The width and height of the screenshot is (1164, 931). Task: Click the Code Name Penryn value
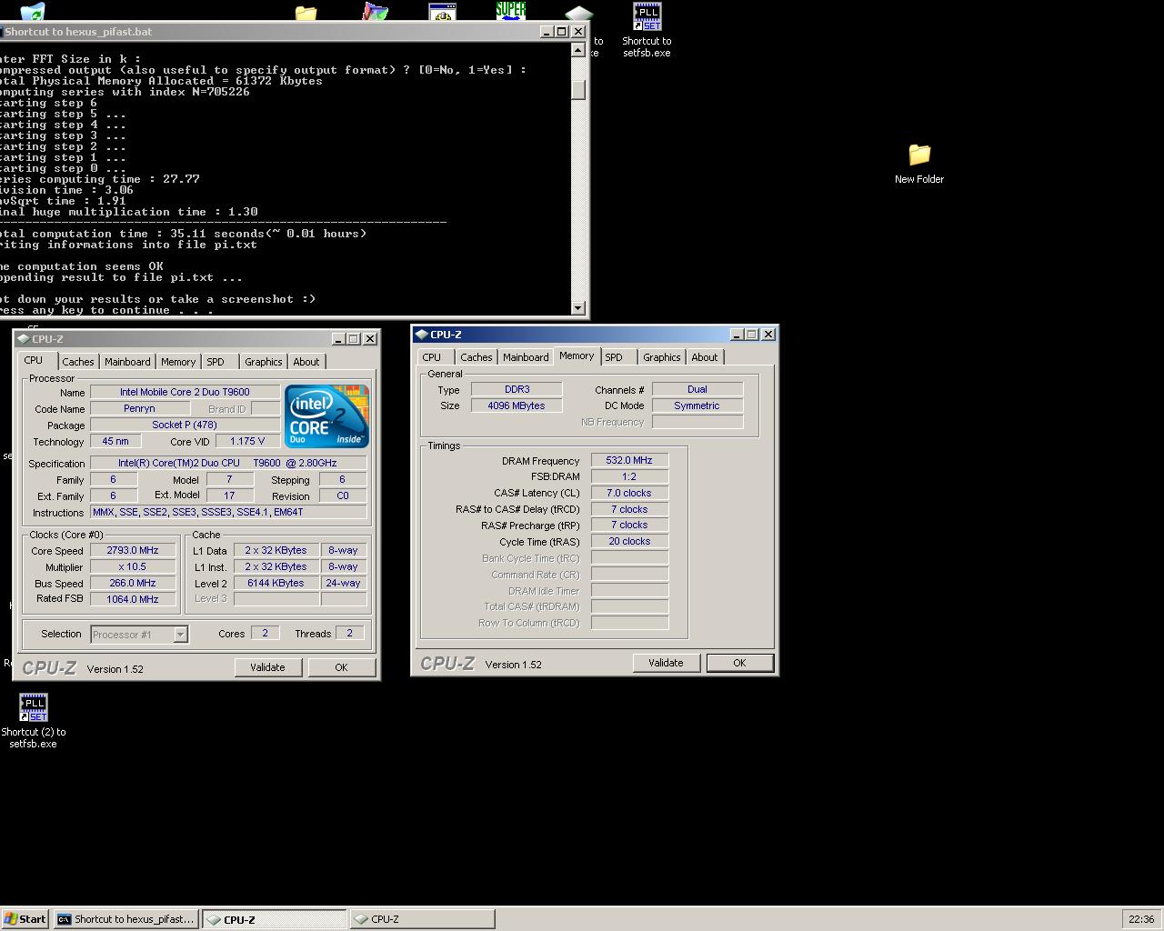(x=139, y=408)
